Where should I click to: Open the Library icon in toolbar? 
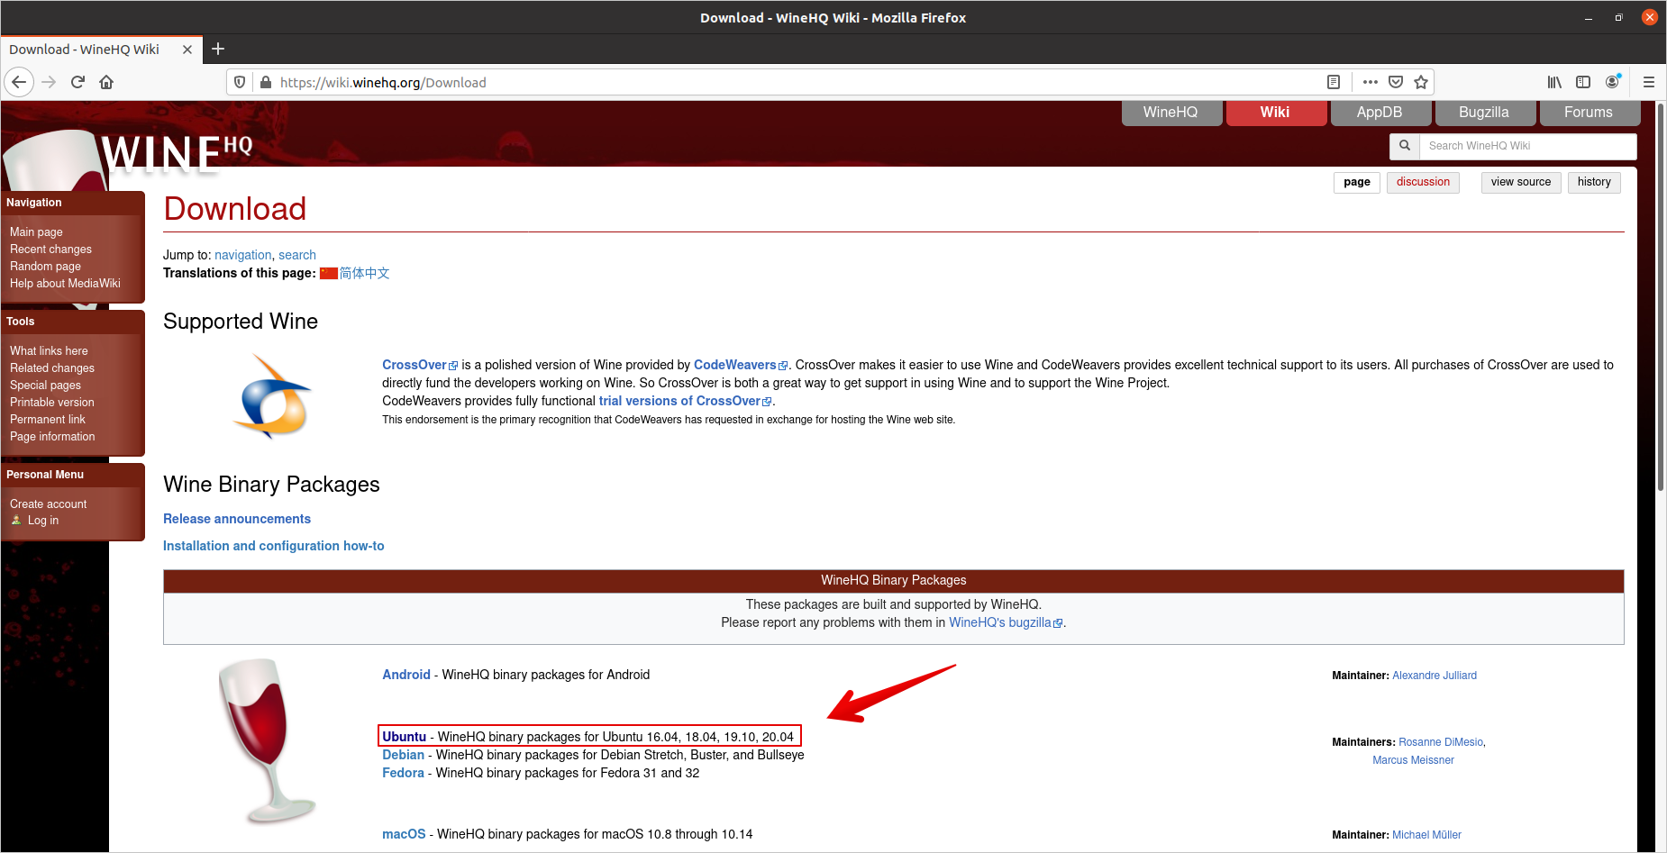point(1554,82)
